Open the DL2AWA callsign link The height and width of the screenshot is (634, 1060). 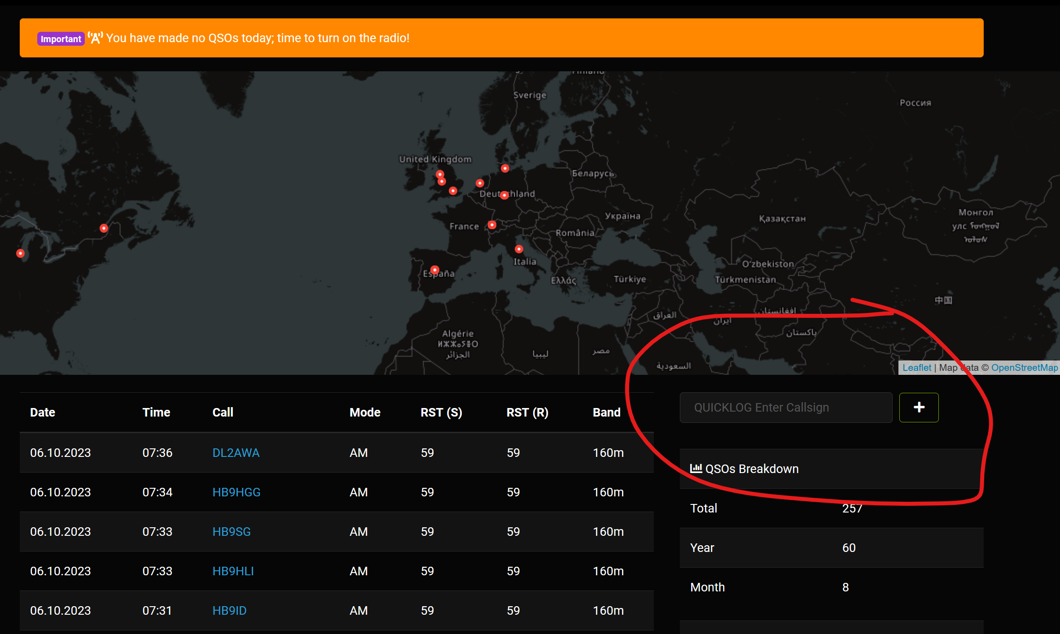click(x=236, y=452)
